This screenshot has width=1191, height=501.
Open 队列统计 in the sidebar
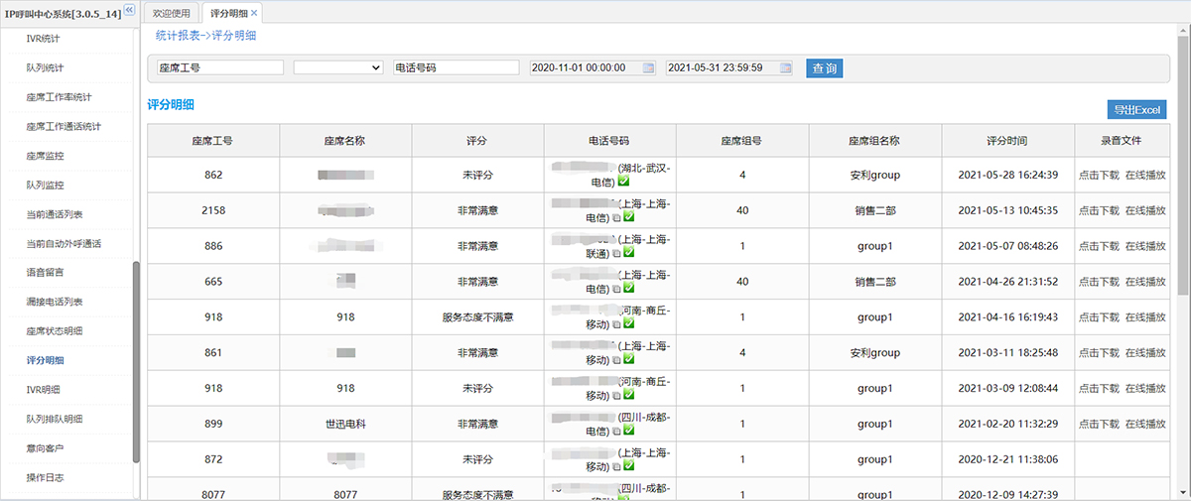click(46, 68)
